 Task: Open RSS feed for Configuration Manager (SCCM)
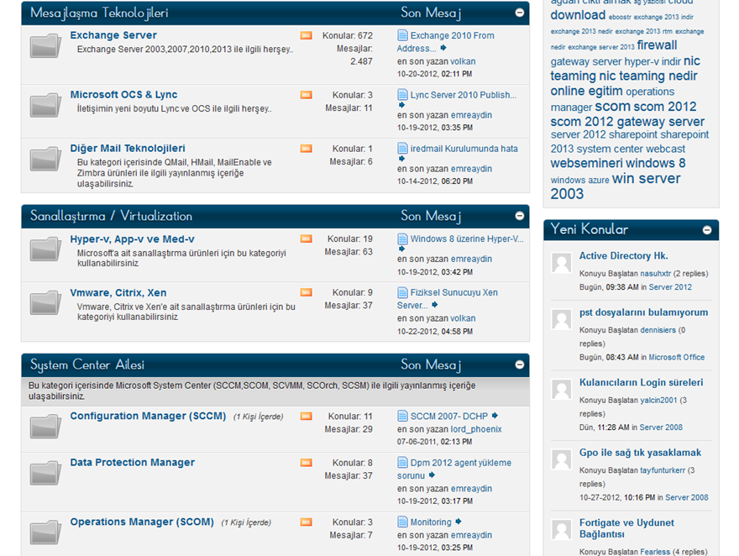pos(306,416)
